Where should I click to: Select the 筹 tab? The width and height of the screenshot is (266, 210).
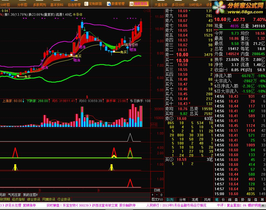coord(262,200)
